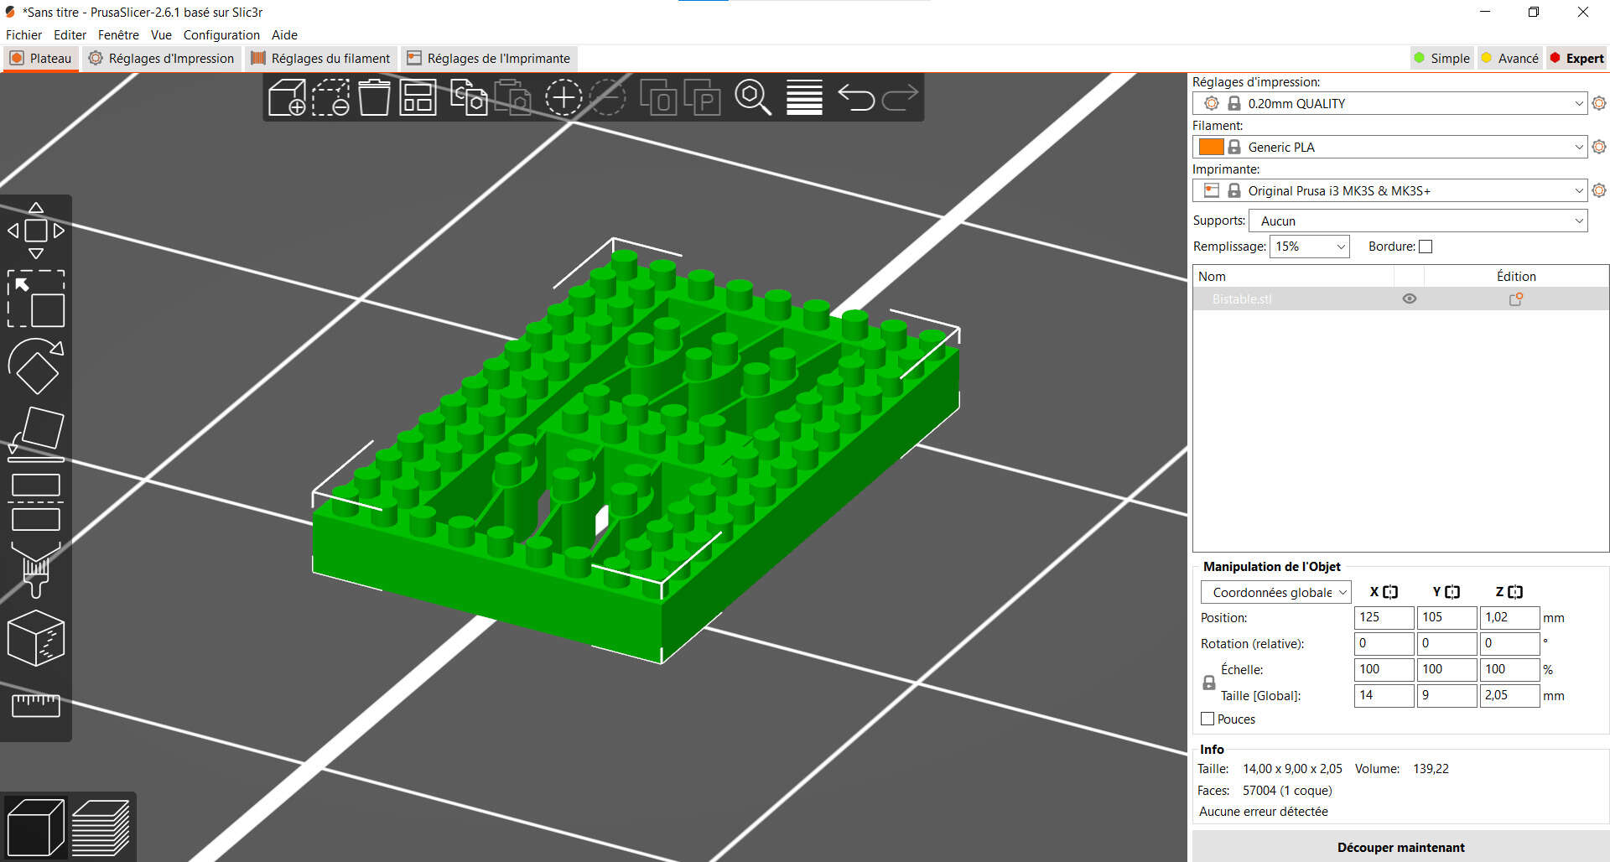Click the orange filament color swatch
Screen dimensions: 1610x862
tap(1211, 147)
